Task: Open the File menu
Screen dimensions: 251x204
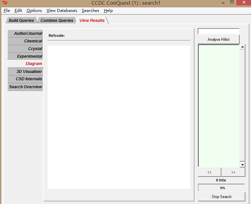Action: (x=7, y=11)
